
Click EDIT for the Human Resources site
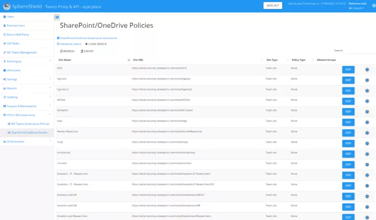348,133
